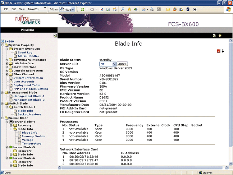Click MAC address 00:30:05:71:33:46
Screen dimensions: 233x175
click(84, 157)
